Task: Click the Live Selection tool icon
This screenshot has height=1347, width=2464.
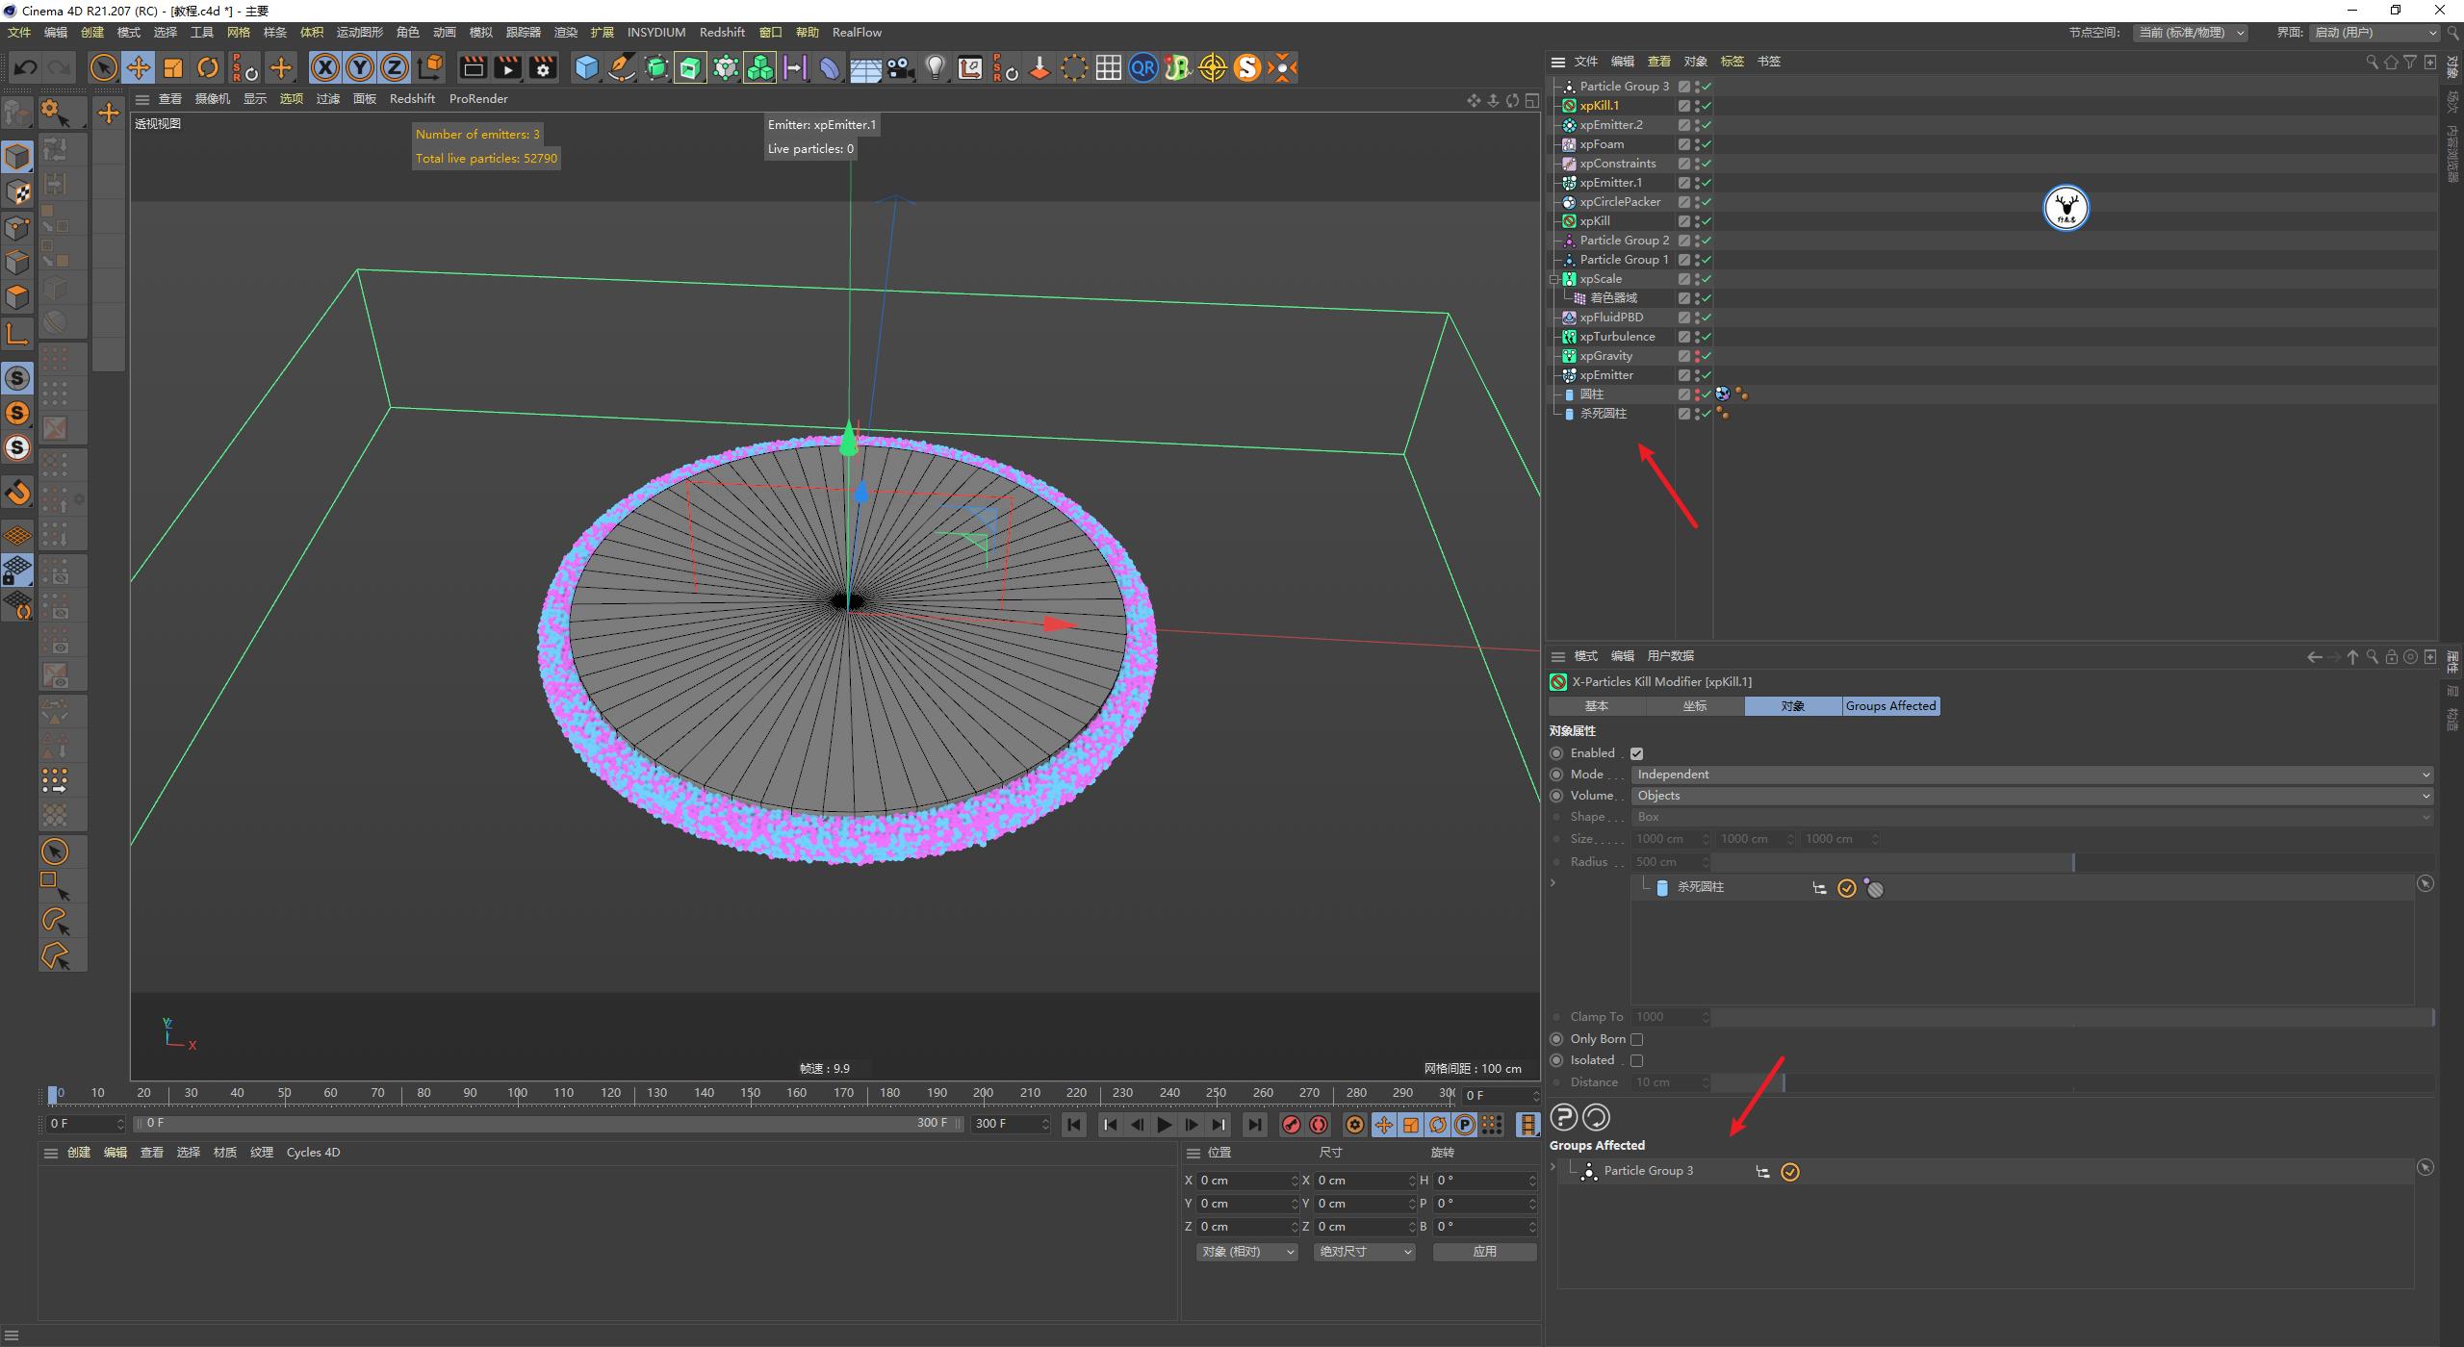Action: 102,67
